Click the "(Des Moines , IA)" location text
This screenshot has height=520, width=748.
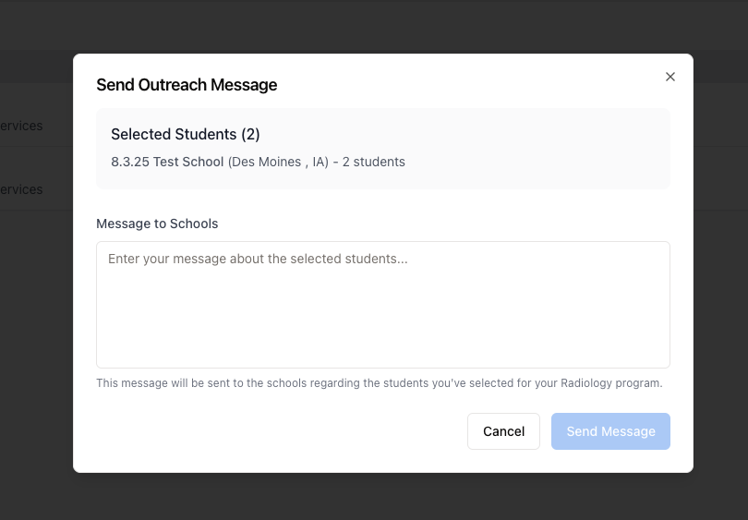click(x=278, y=162)
